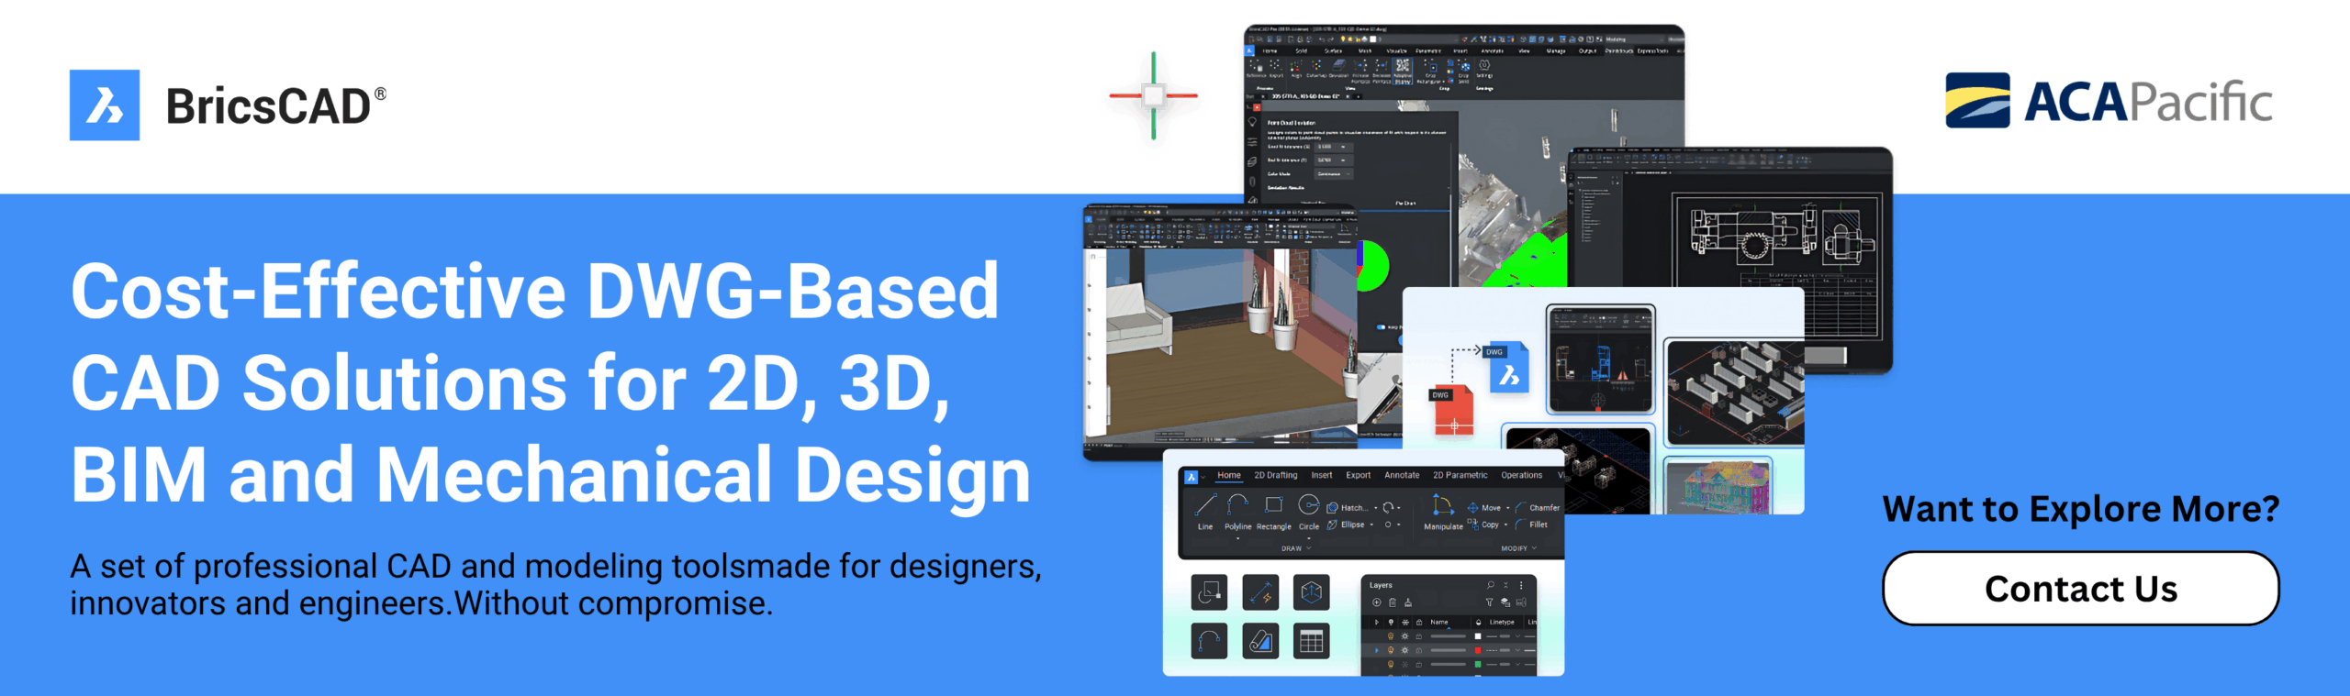Expand the DRAW panel chevron
The height and width of the screenshot is (696, 2350).
(1308, 548)
